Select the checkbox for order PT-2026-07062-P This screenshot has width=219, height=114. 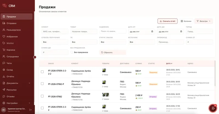42,84
